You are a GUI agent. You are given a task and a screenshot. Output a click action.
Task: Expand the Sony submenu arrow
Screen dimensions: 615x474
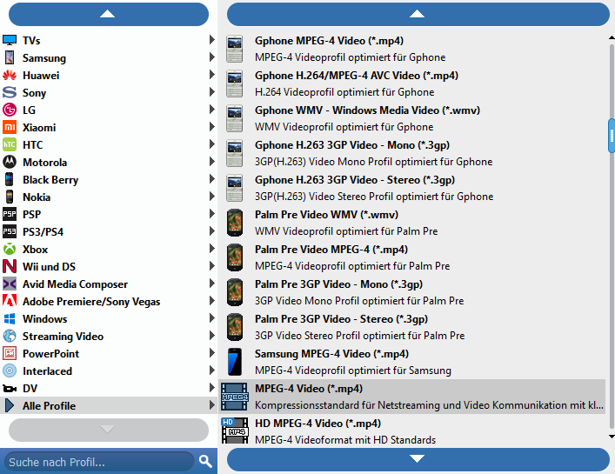[x=211, y=92]
